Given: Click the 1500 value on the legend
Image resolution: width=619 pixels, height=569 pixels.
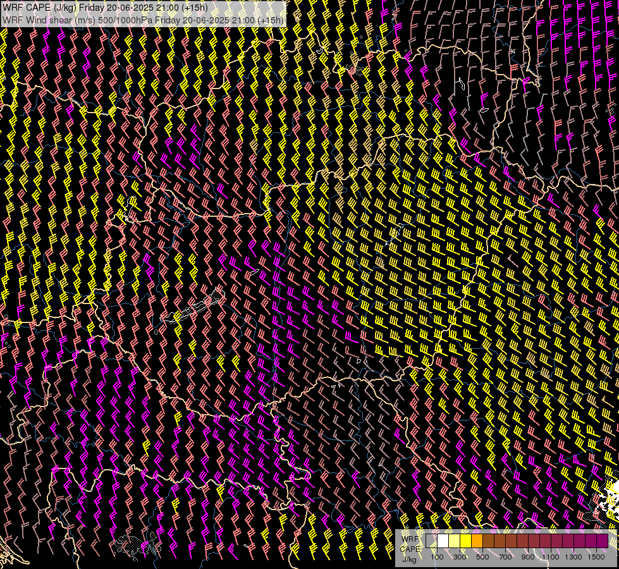Looking at the screenshot, I should 596,557.
